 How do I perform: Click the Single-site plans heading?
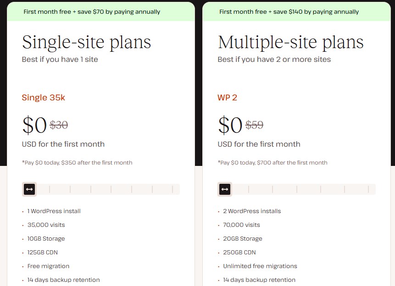tap(86, 42)
